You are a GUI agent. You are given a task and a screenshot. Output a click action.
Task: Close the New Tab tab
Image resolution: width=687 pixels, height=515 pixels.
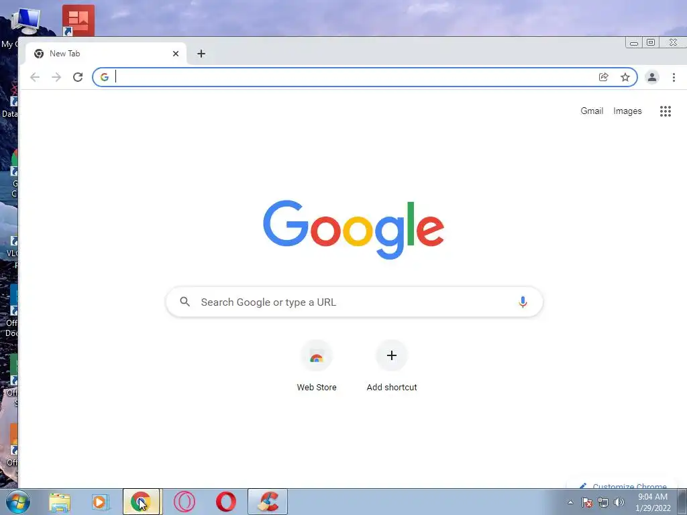click(x=176, y=54)
